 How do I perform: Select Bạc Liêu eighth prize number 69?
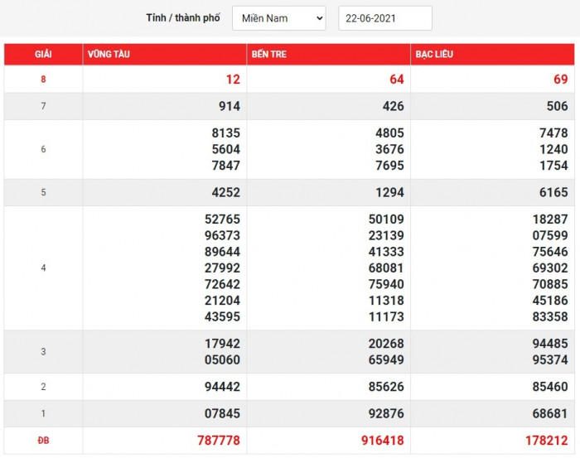coord(561,80)
